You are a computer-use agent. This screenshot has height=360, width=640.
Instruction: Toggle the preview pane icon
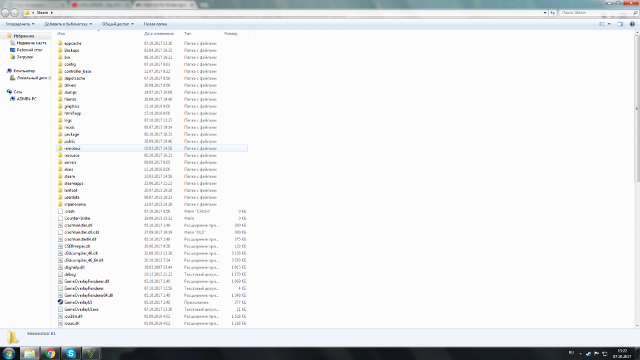click(x=620, y=24)
